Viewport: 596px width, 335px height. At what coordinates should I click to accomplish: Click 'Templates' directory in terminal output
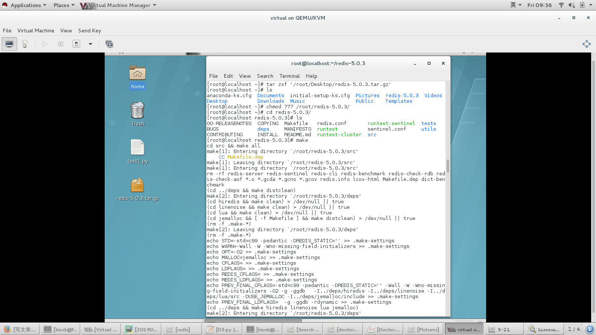click(x=399, y=101)
